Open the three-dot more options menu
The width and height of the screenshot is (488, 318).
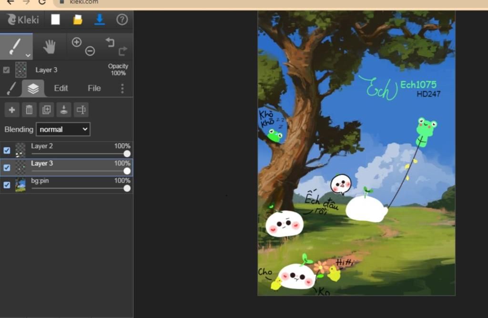(122, 88)
